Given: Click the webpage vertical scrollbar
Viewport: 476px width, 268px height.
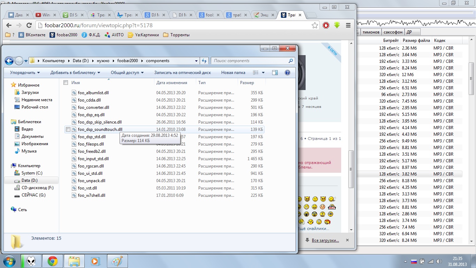Looking at the screenshot, I should point(352,168).
